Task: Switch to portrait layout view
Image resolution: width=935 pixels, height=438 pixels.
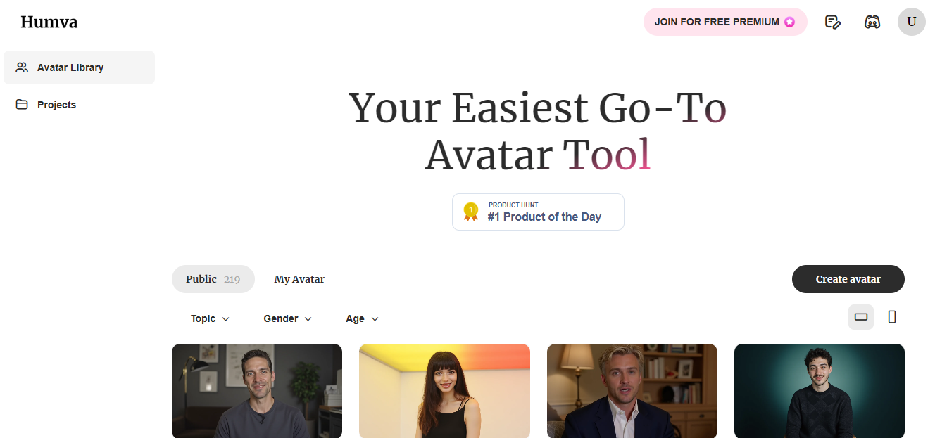Action: pyautogui.click(x=892, y=317)
